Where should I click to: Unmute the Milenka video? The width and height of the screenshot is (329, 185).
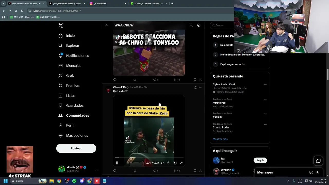162,163
